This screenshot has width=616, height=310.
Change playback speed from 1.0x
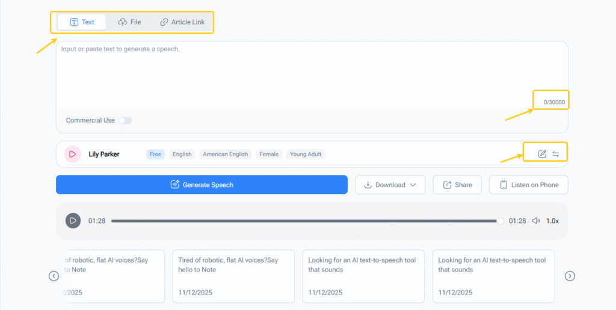coord(552,220)
